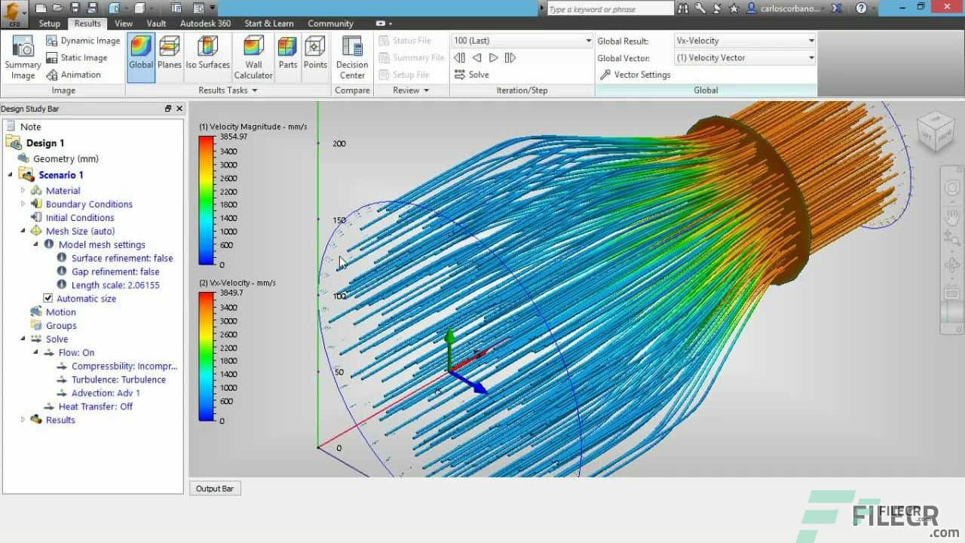Screen dimensions: 965x543
Task: Pin the Design Study Bar panel
Action: click(167, 108)
